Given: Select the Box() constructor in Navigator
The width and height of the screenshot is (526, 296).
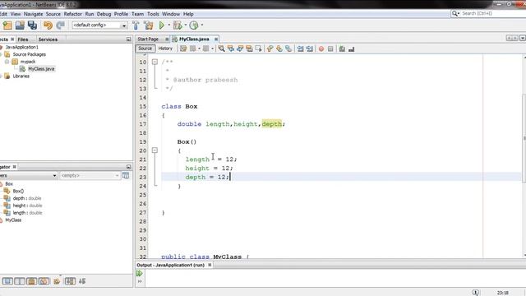Looking at the screenshot, I should point(18,191).
